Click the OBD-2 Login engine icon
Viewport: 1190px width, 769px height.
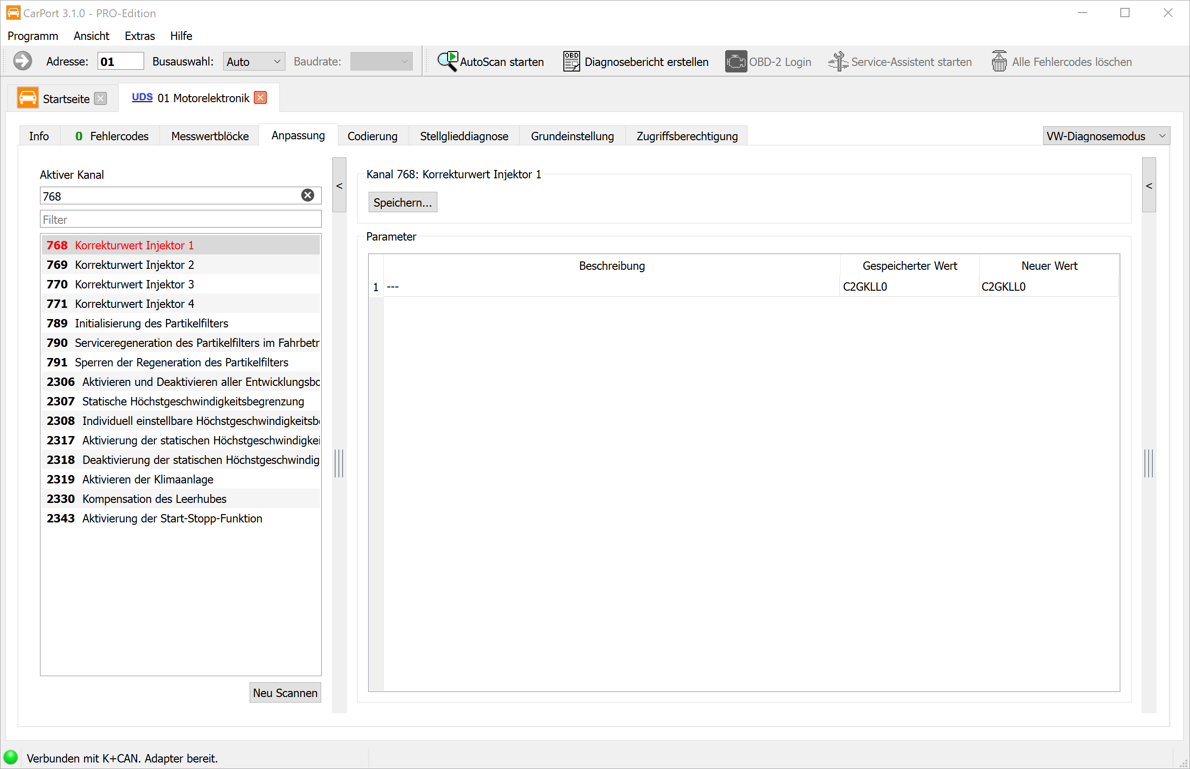736,61
